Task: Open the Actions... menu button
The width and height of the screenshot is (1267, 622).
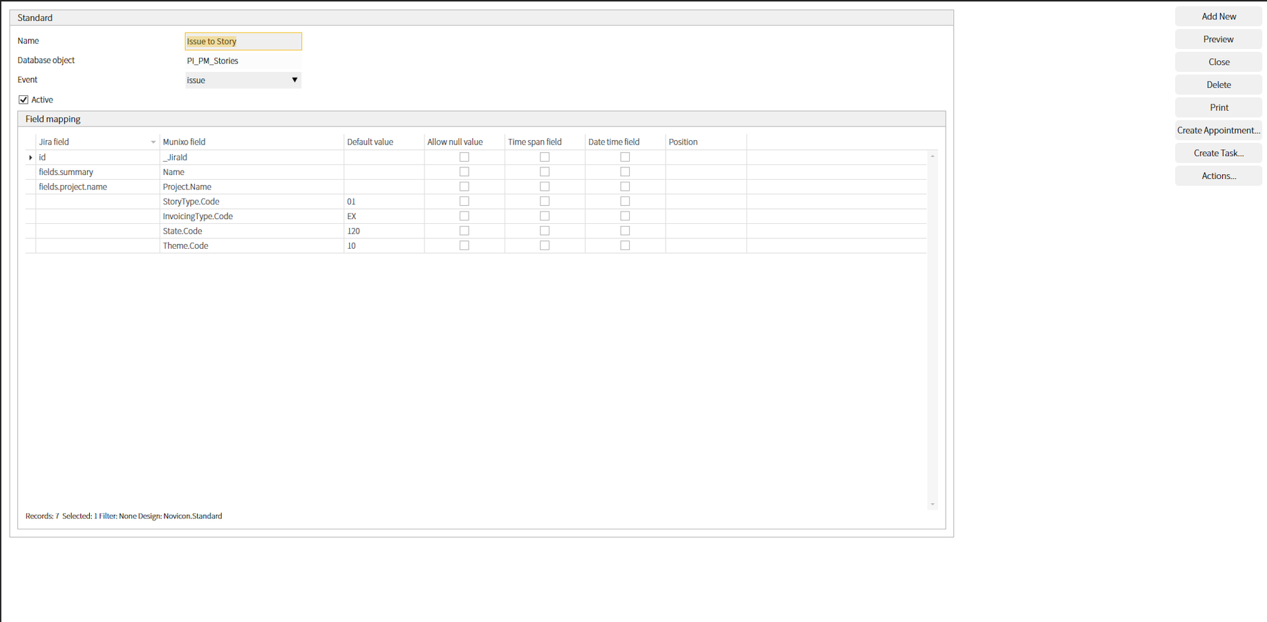Action: 1218,176
